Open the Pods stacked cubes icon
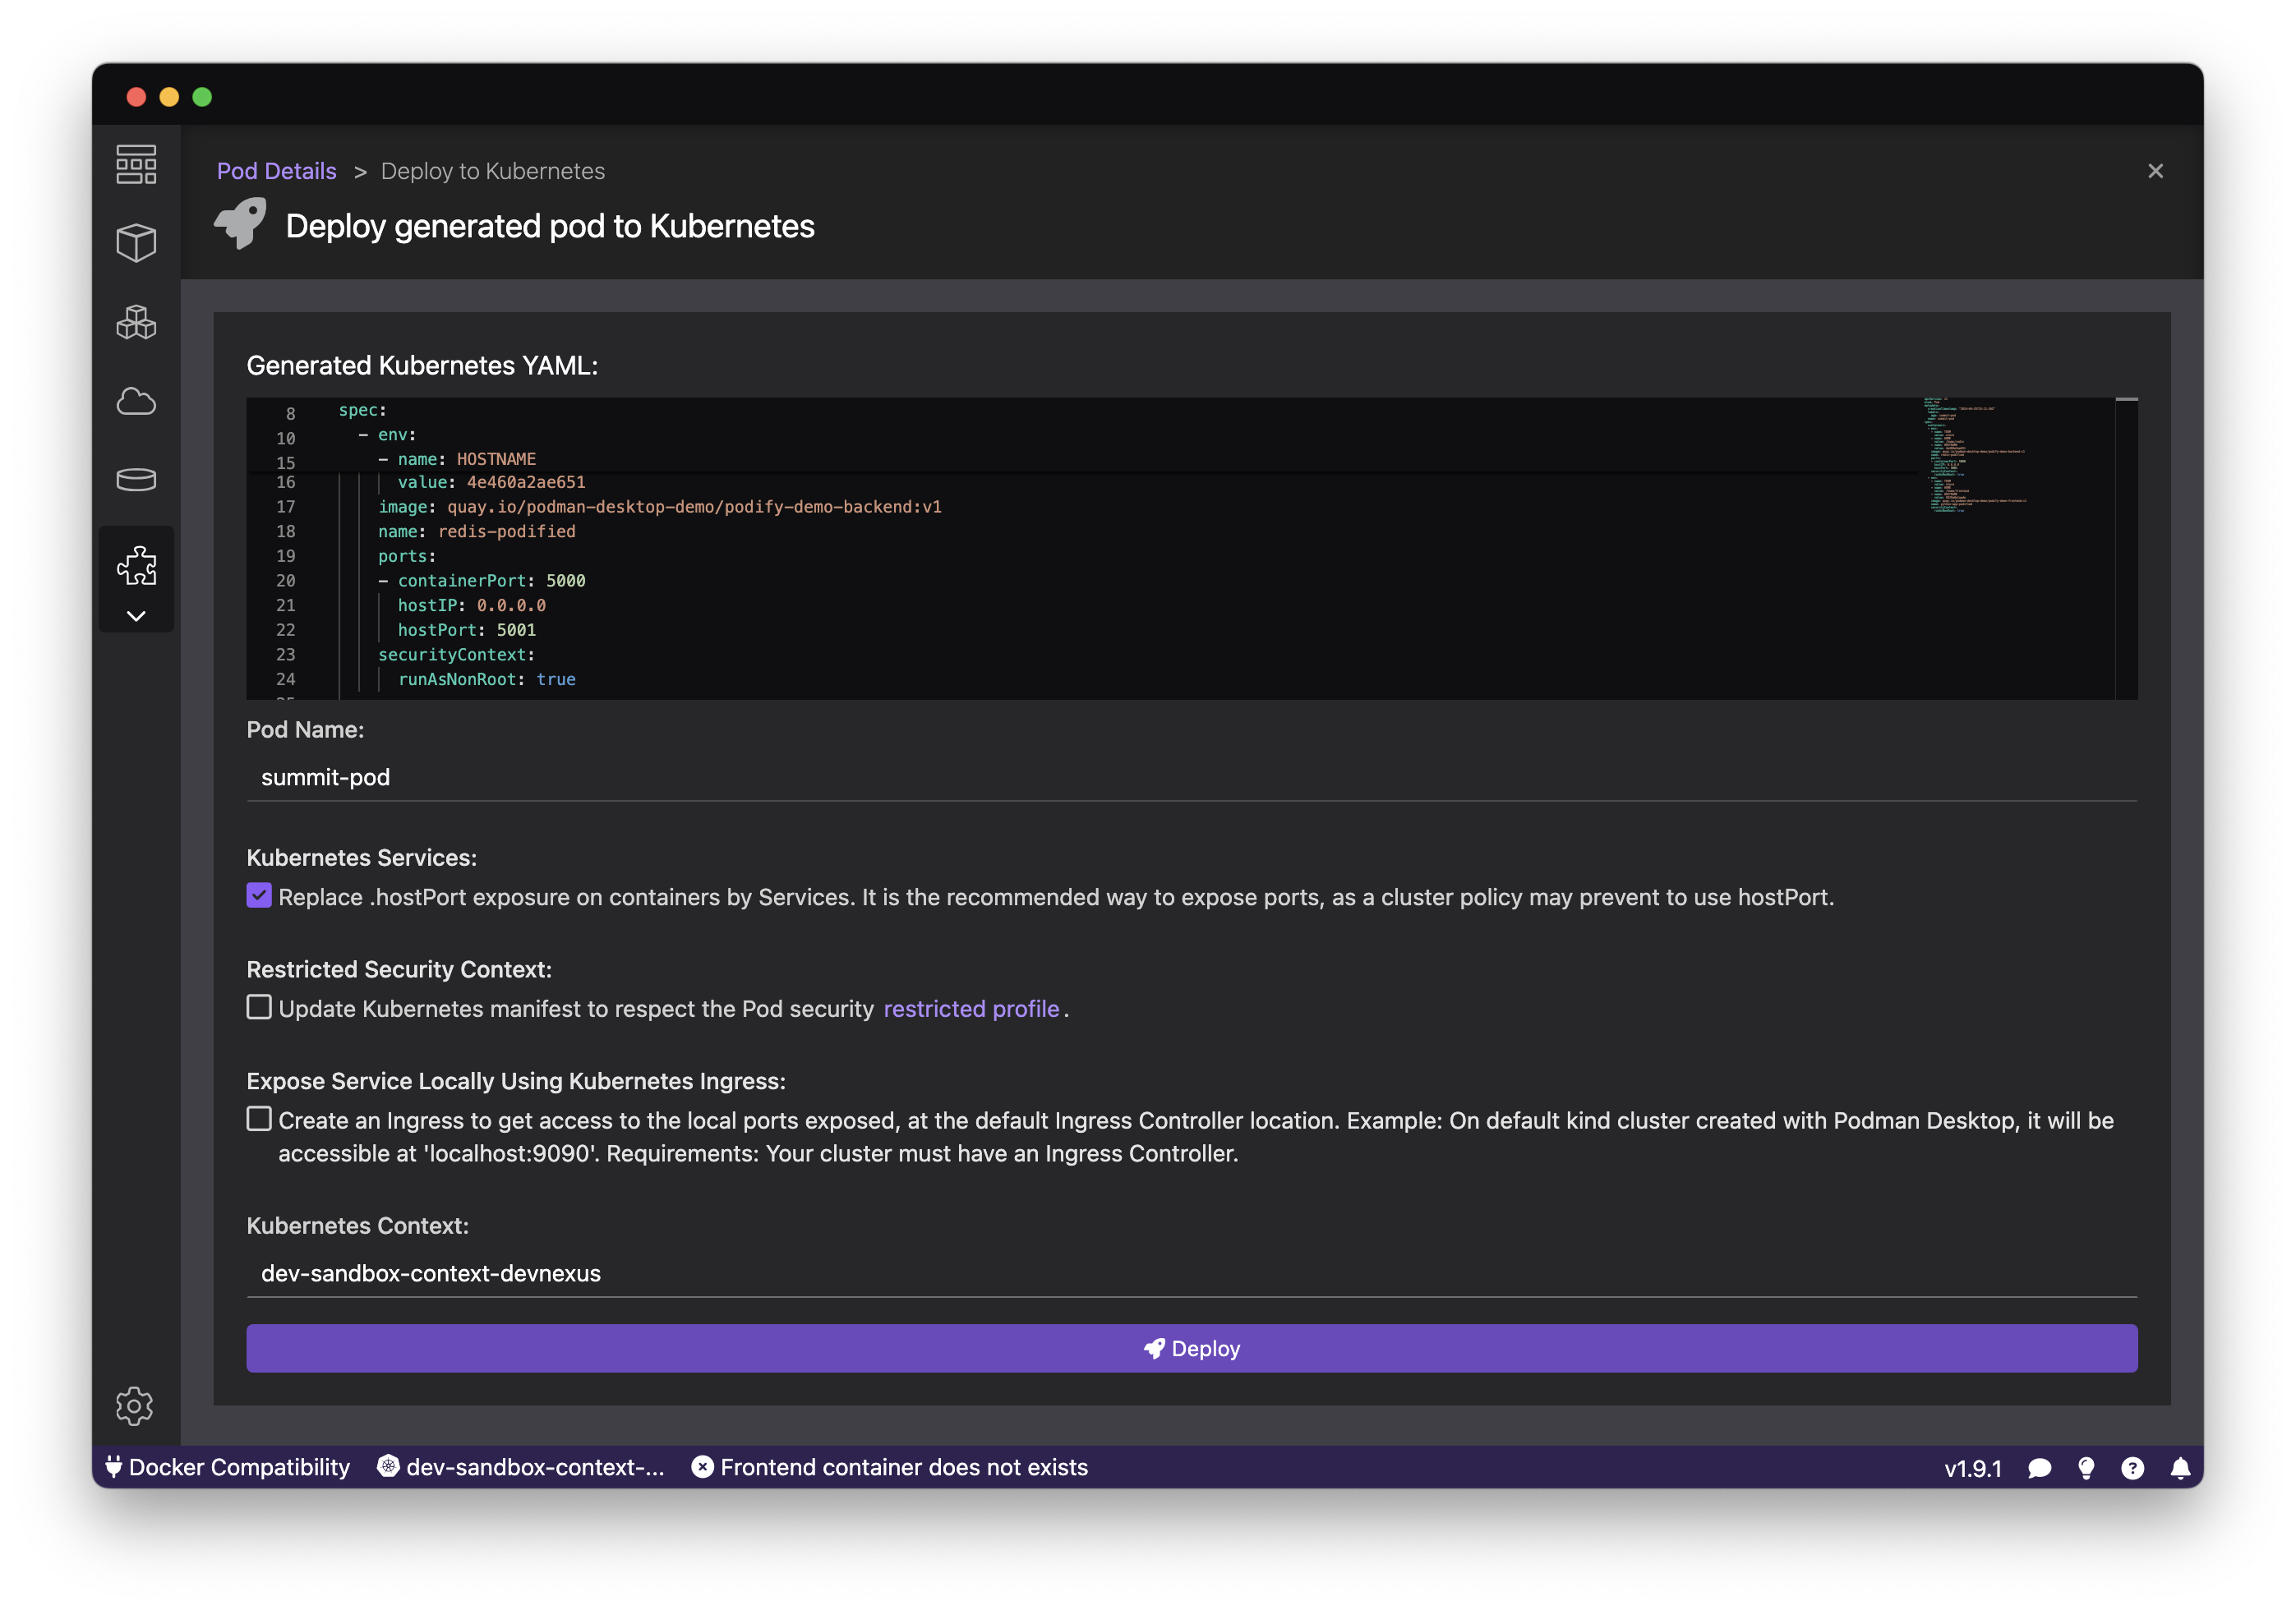 [136, 322]
